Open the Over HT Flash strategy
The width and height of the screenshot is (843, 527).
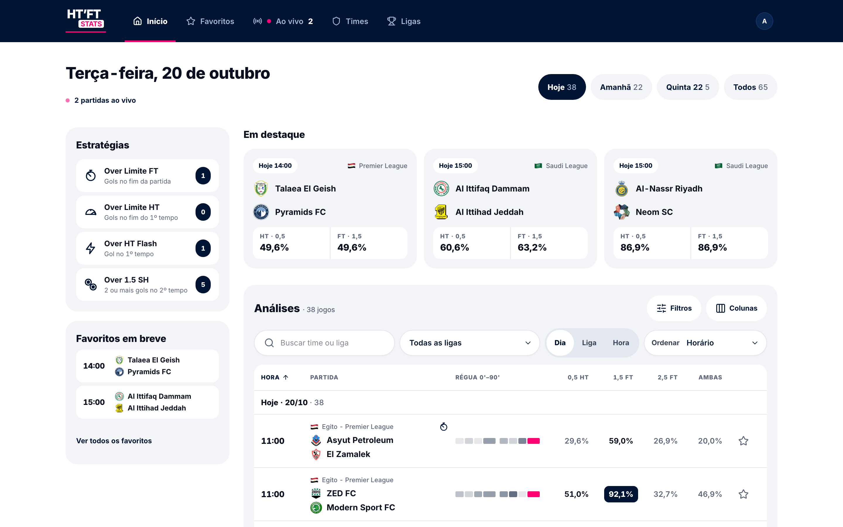click(x=147, y=248)
